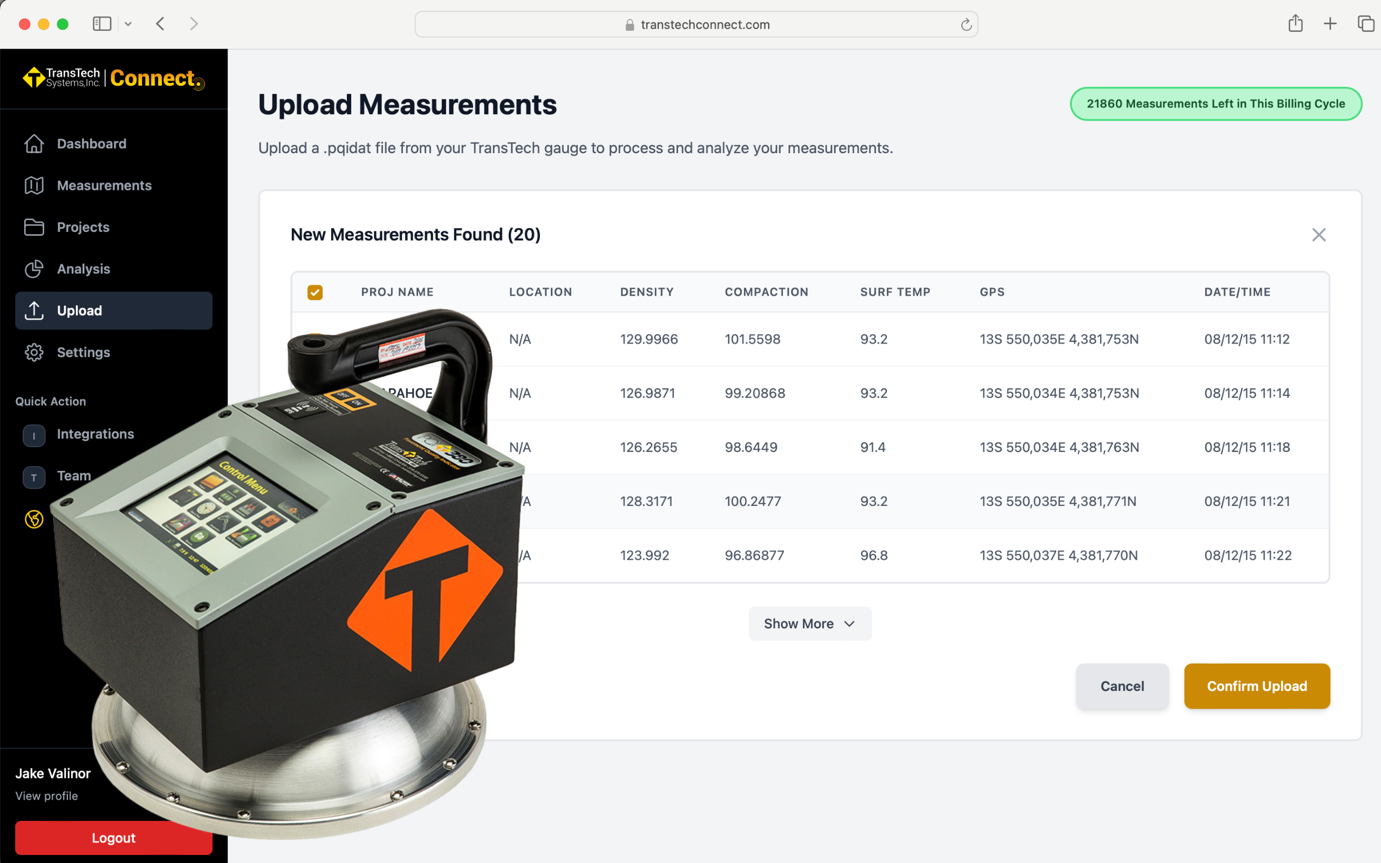The width and height of the screenshot is (1381, 863).
Task: Toggle the select-all measurements checkbox
Action: tap(315, 292)
